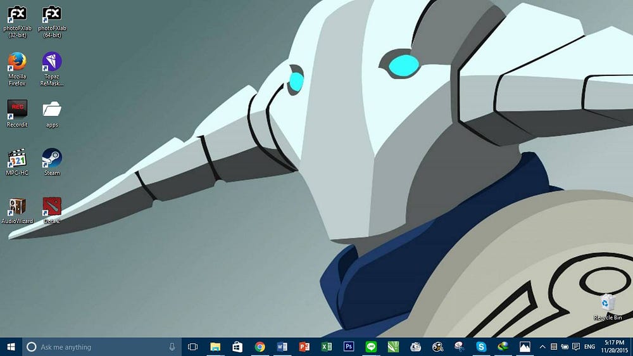The height and width of the screenshot is (356, 633).
Task: Open Skype from the taskbar
Action: (481, 346)
